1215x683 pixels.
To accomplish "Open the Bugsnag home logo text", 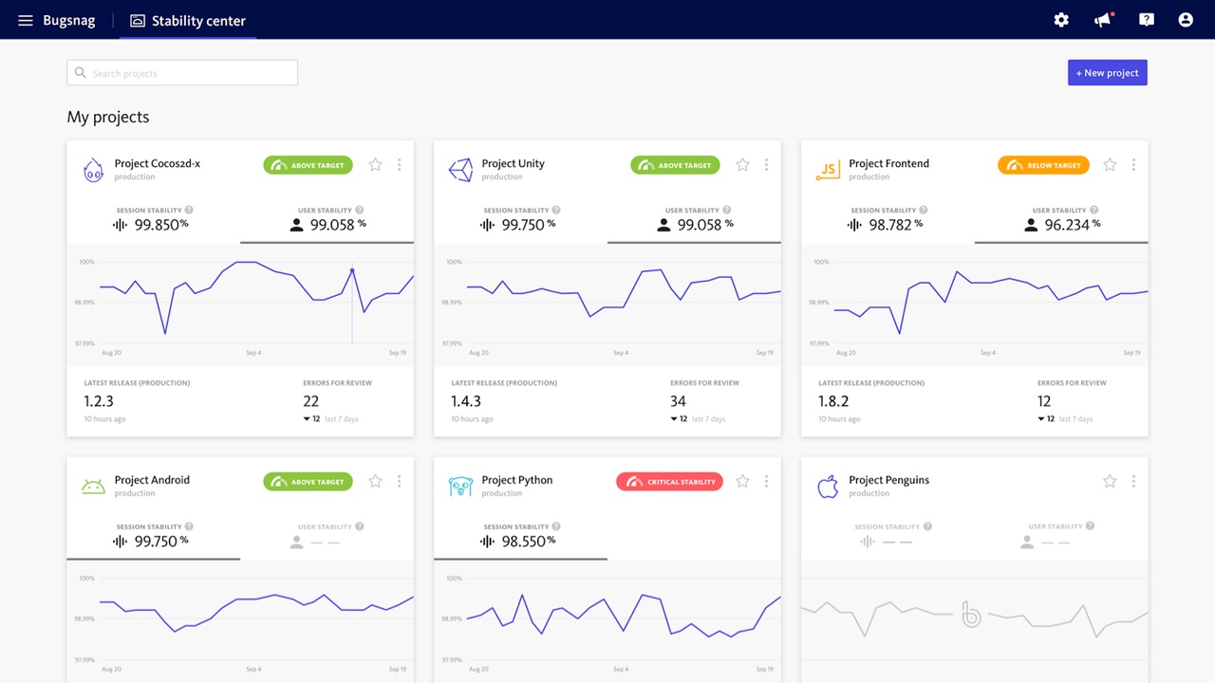I will 69,20.
